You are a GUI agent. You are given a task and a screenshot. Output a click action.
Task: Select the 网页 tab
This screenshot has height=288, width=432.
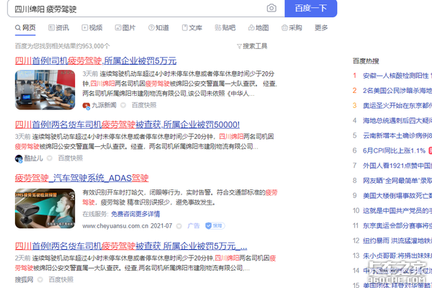point(25,27)
